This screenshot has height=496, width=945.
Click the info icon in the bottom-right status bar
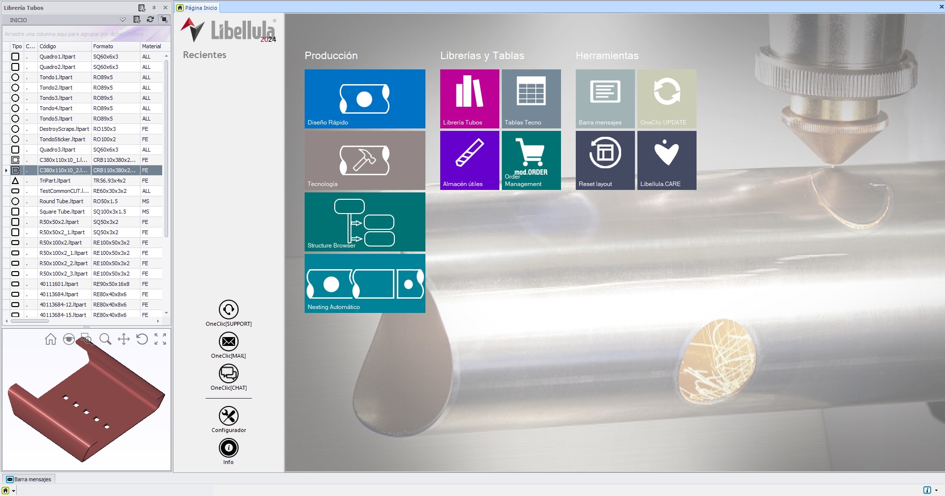point(927,490)
